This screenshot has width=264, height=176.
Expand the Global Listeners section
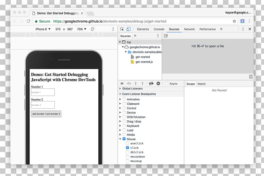coord(120,88)
